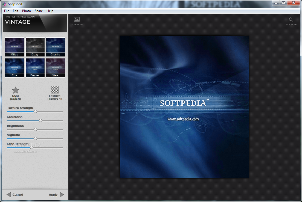The width and height of the screenshot is (302, 202).
Task: Click the Apply button label
Action: click(x=53, y=195)
